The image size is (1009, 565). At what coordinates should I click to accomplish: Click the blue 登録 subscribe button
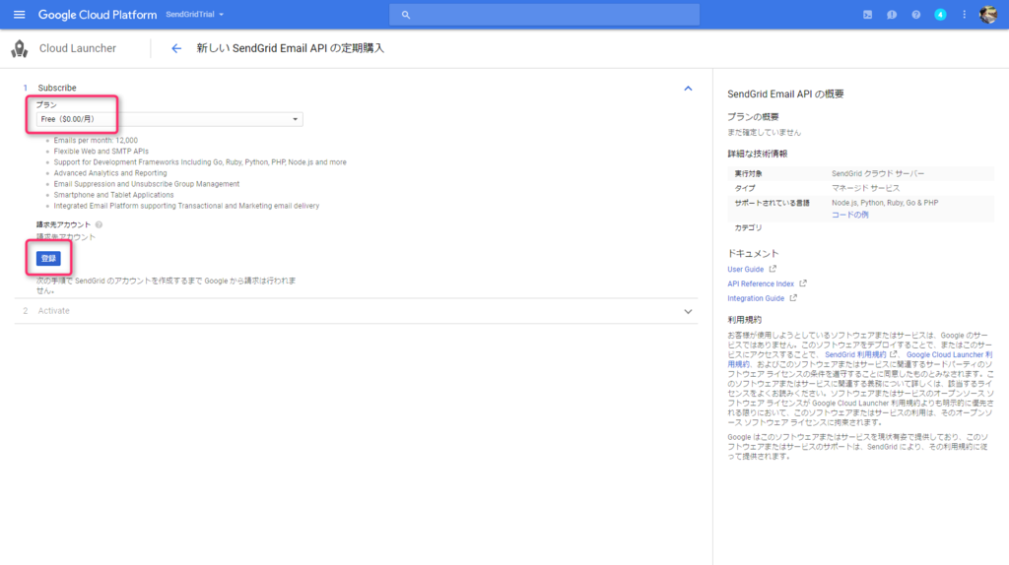tap(48, 259)
